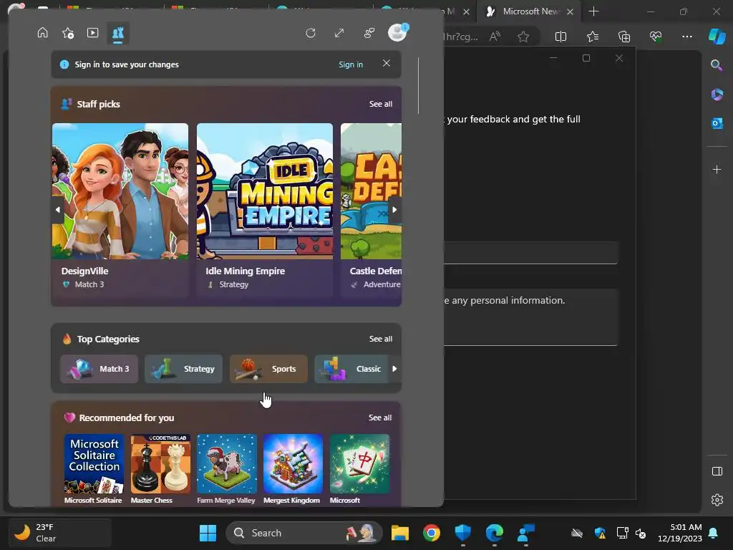
Task: Open the Windows Start menu
Action: [208, 533]
